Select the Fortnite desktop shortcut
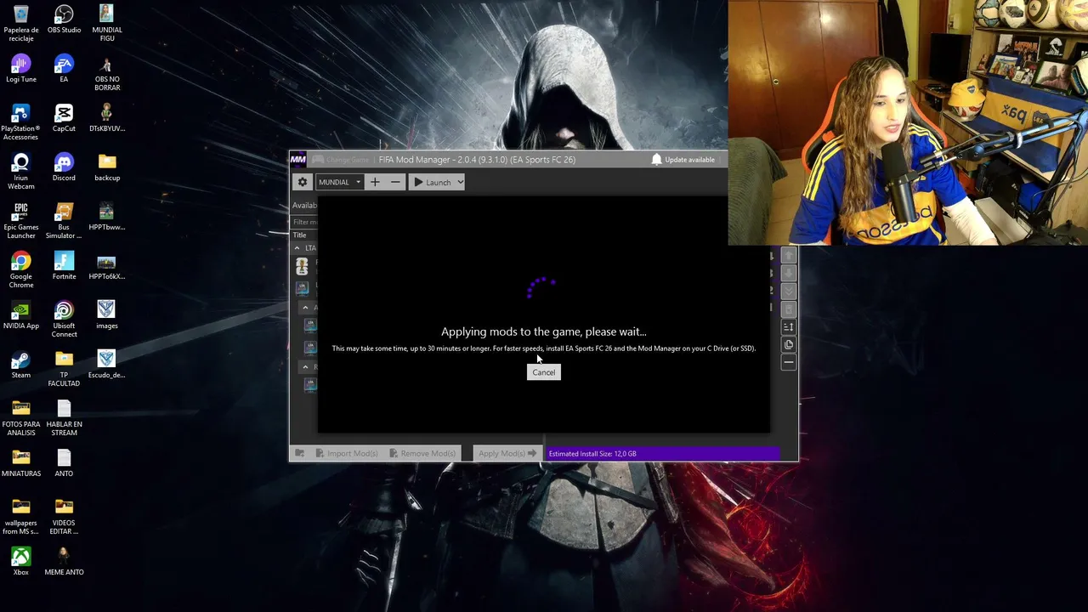Screen dimensions: 1088x612 (64, 267)
